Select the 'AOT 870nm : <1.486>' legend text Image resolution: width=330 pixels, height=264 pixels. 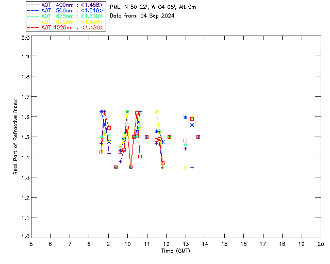(x=72, y=22)
